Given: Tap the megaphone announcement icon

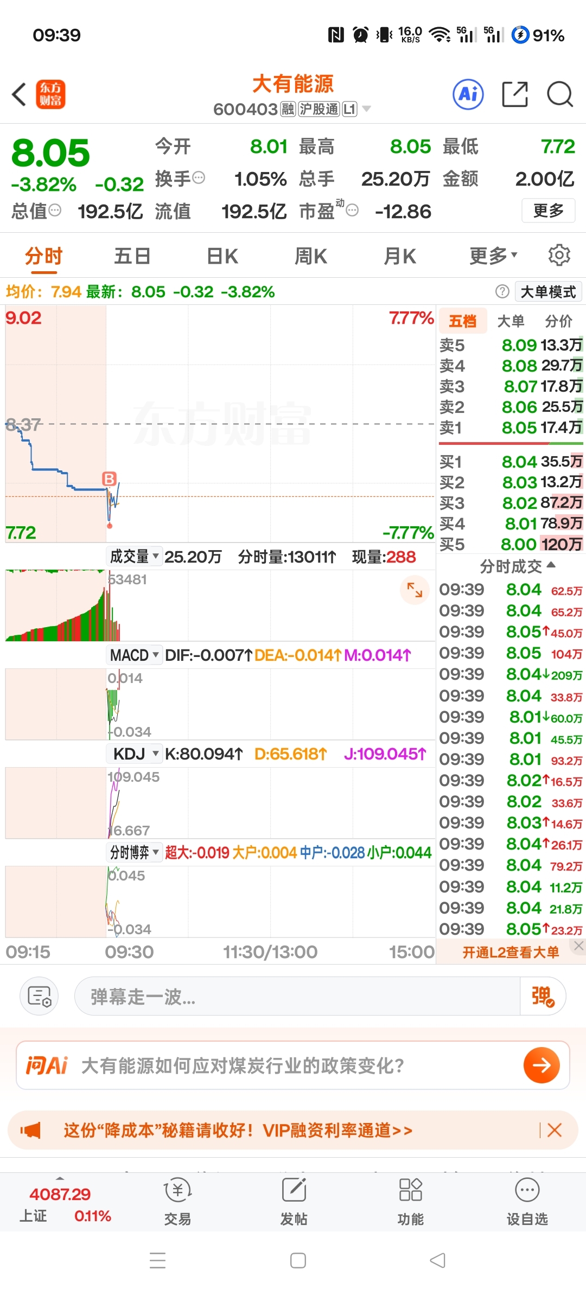Looking at the screenshot, I should point(30,1131).
